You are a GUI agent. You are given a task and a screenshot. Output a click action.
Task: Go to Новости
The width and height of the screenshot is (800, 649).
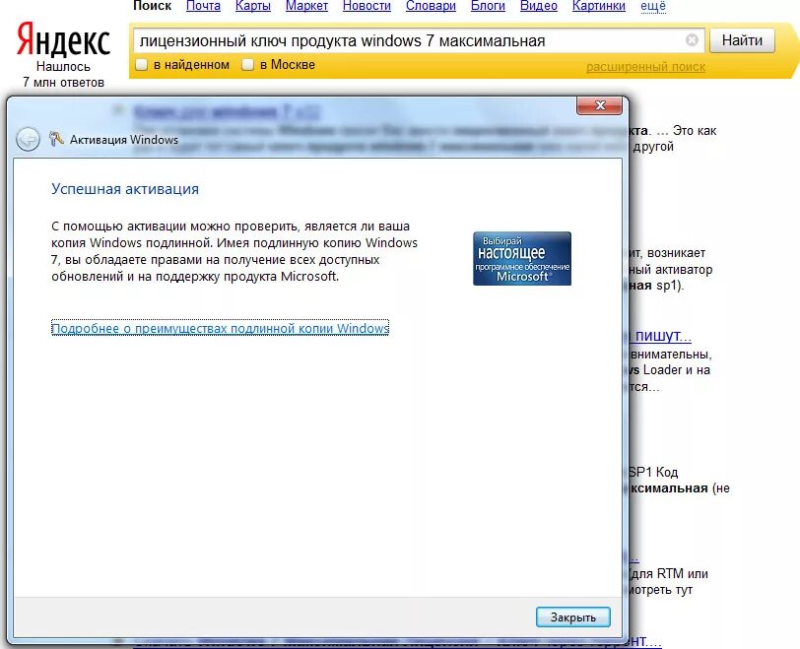(x=367, y=6)
